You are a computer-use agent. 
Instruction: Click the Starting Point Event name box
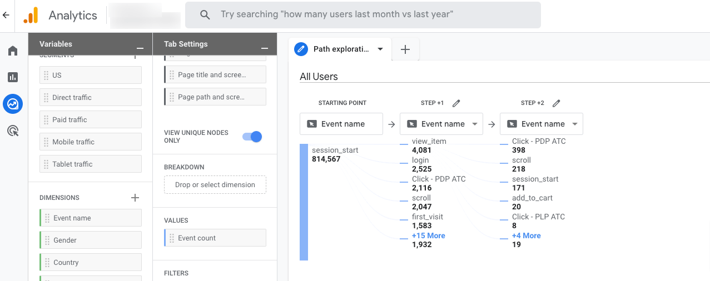pos(341,124)
